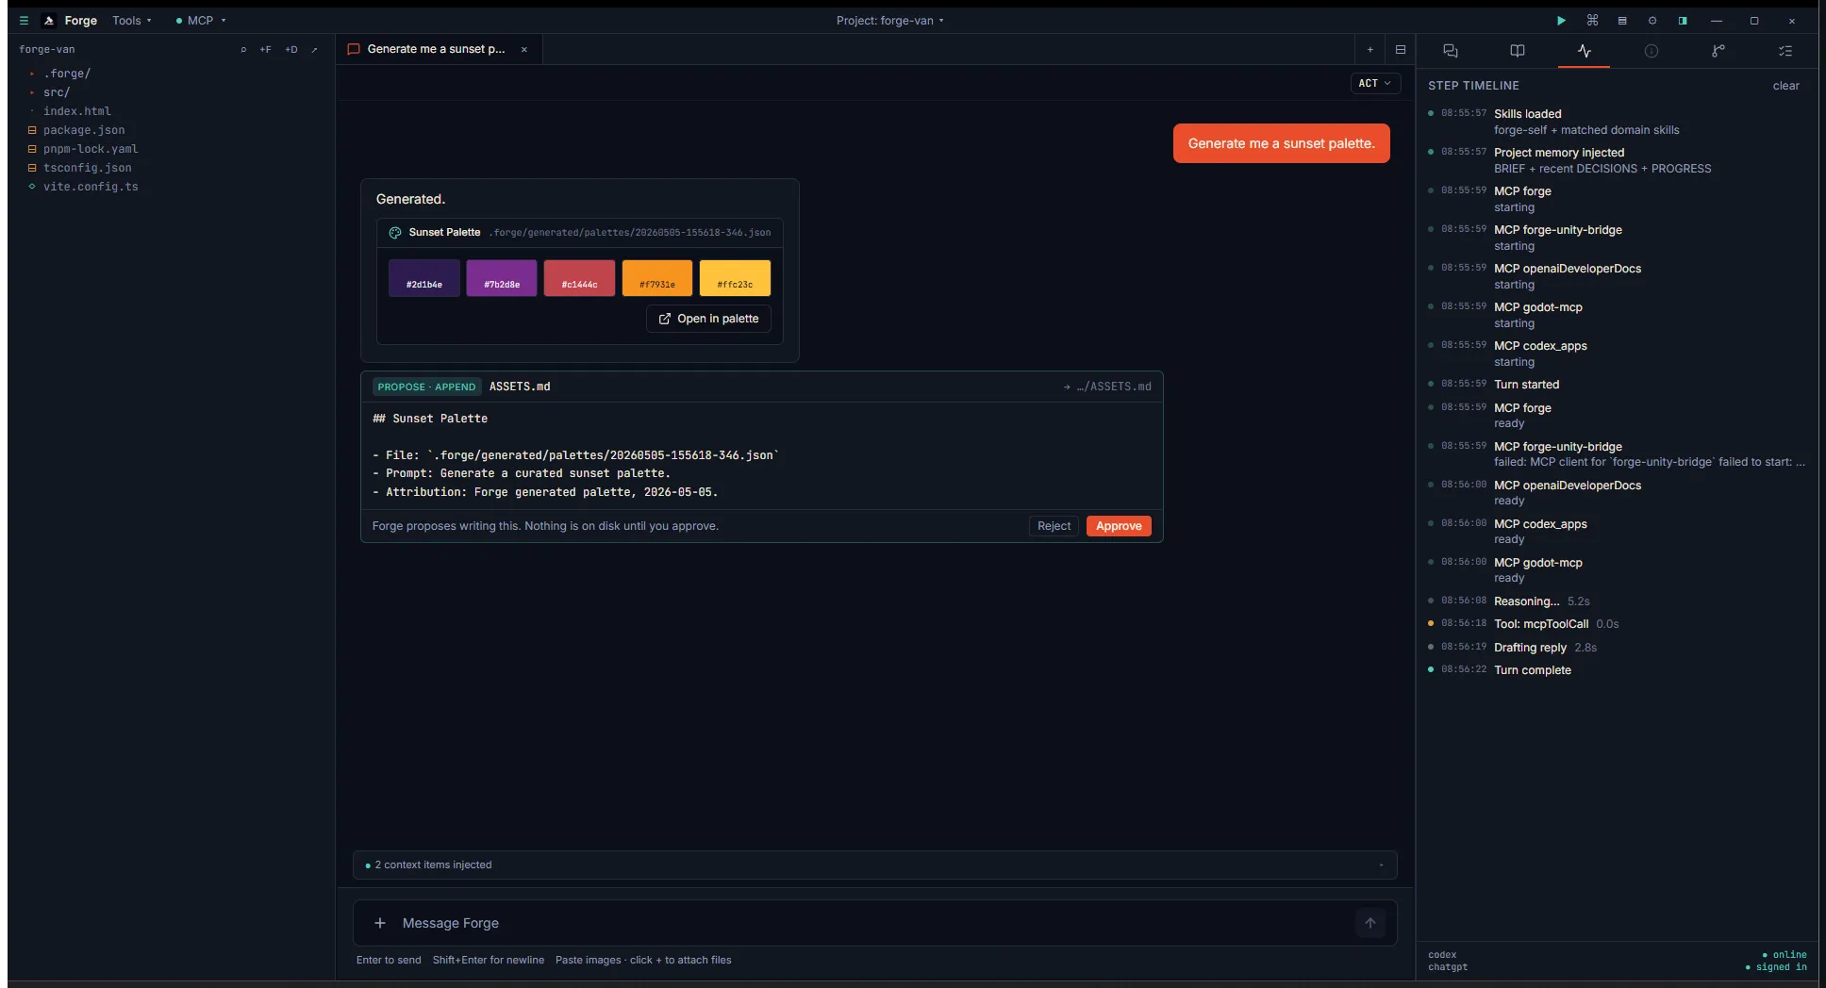Switch to the activity timeline panel tab

(x=1585, y=51)
